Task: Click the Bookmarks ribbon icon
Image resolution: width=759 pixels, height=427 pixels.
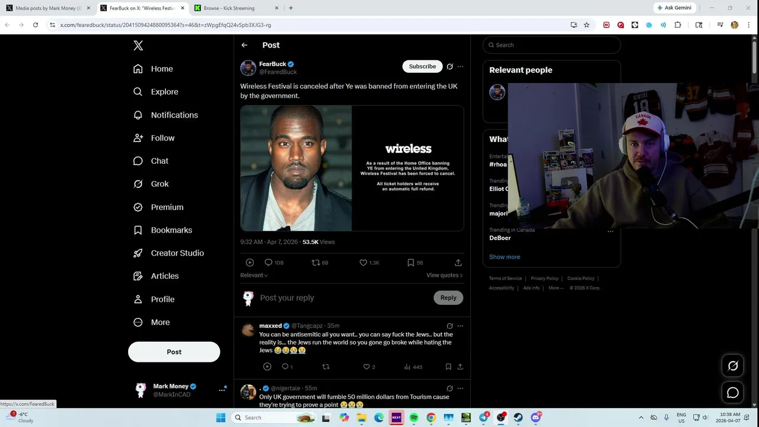Action: coord(138,230)
